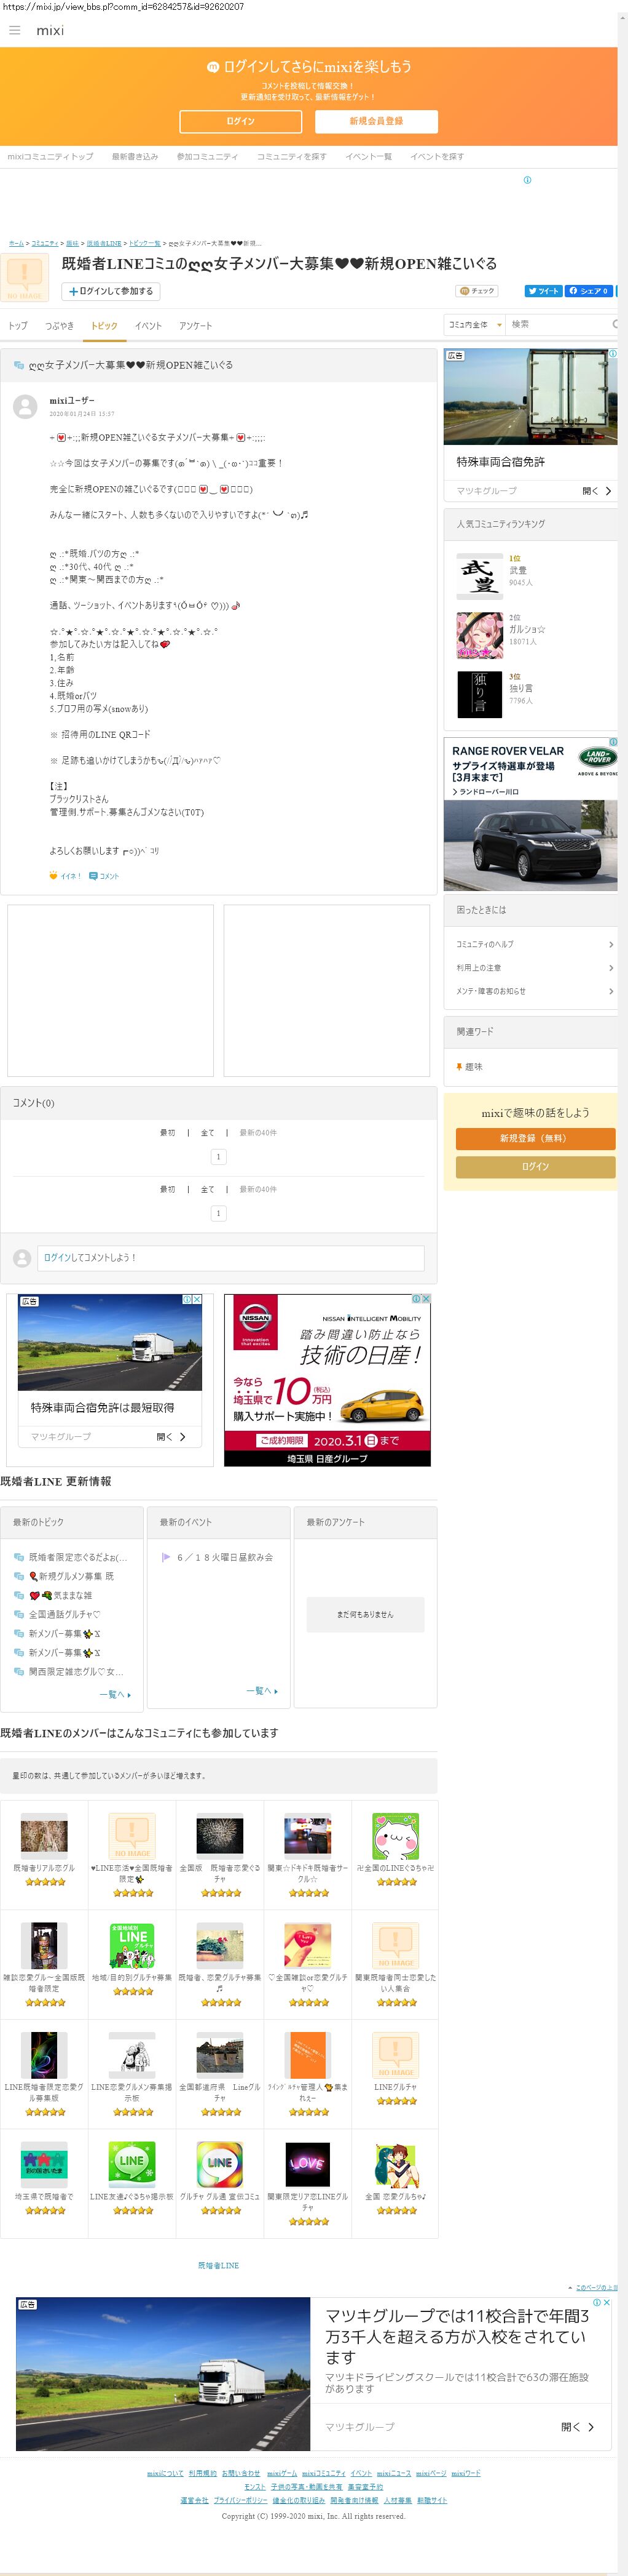The width and height of the screenshot is (628, 2576).
Task: Click the このページの上へ link
Action: [598, 2287]
